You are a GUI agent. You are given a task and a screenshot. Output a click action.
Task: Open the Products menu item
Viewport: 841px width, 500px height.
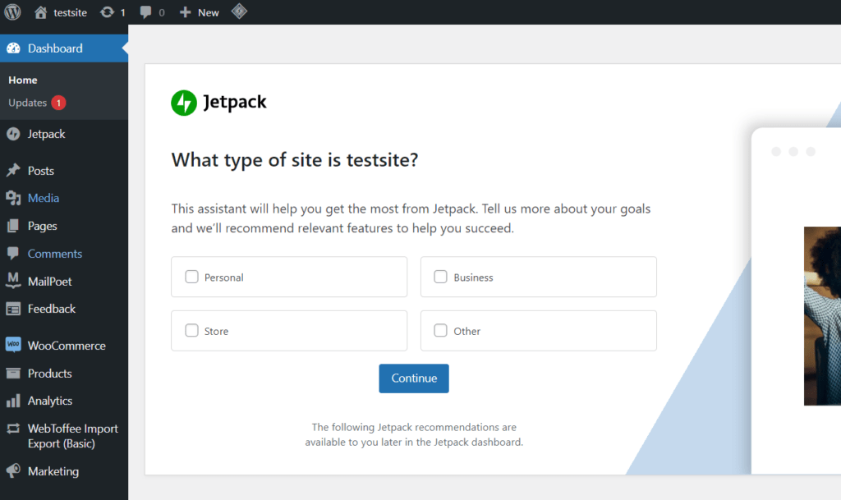(50, 374)
